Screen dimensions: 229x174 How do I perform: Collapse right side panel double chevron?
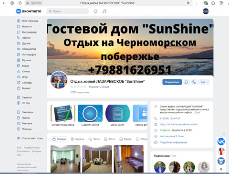click(224, 133)
